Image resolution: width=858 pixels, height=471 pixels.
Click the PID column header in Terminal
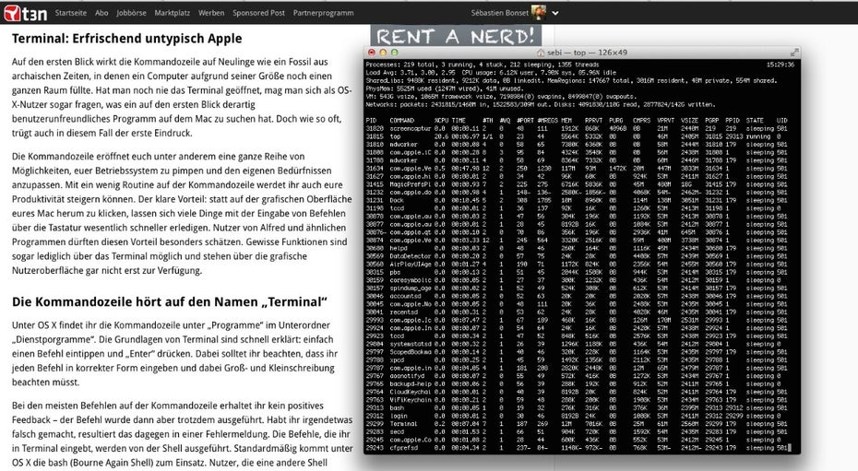[371, 120]
